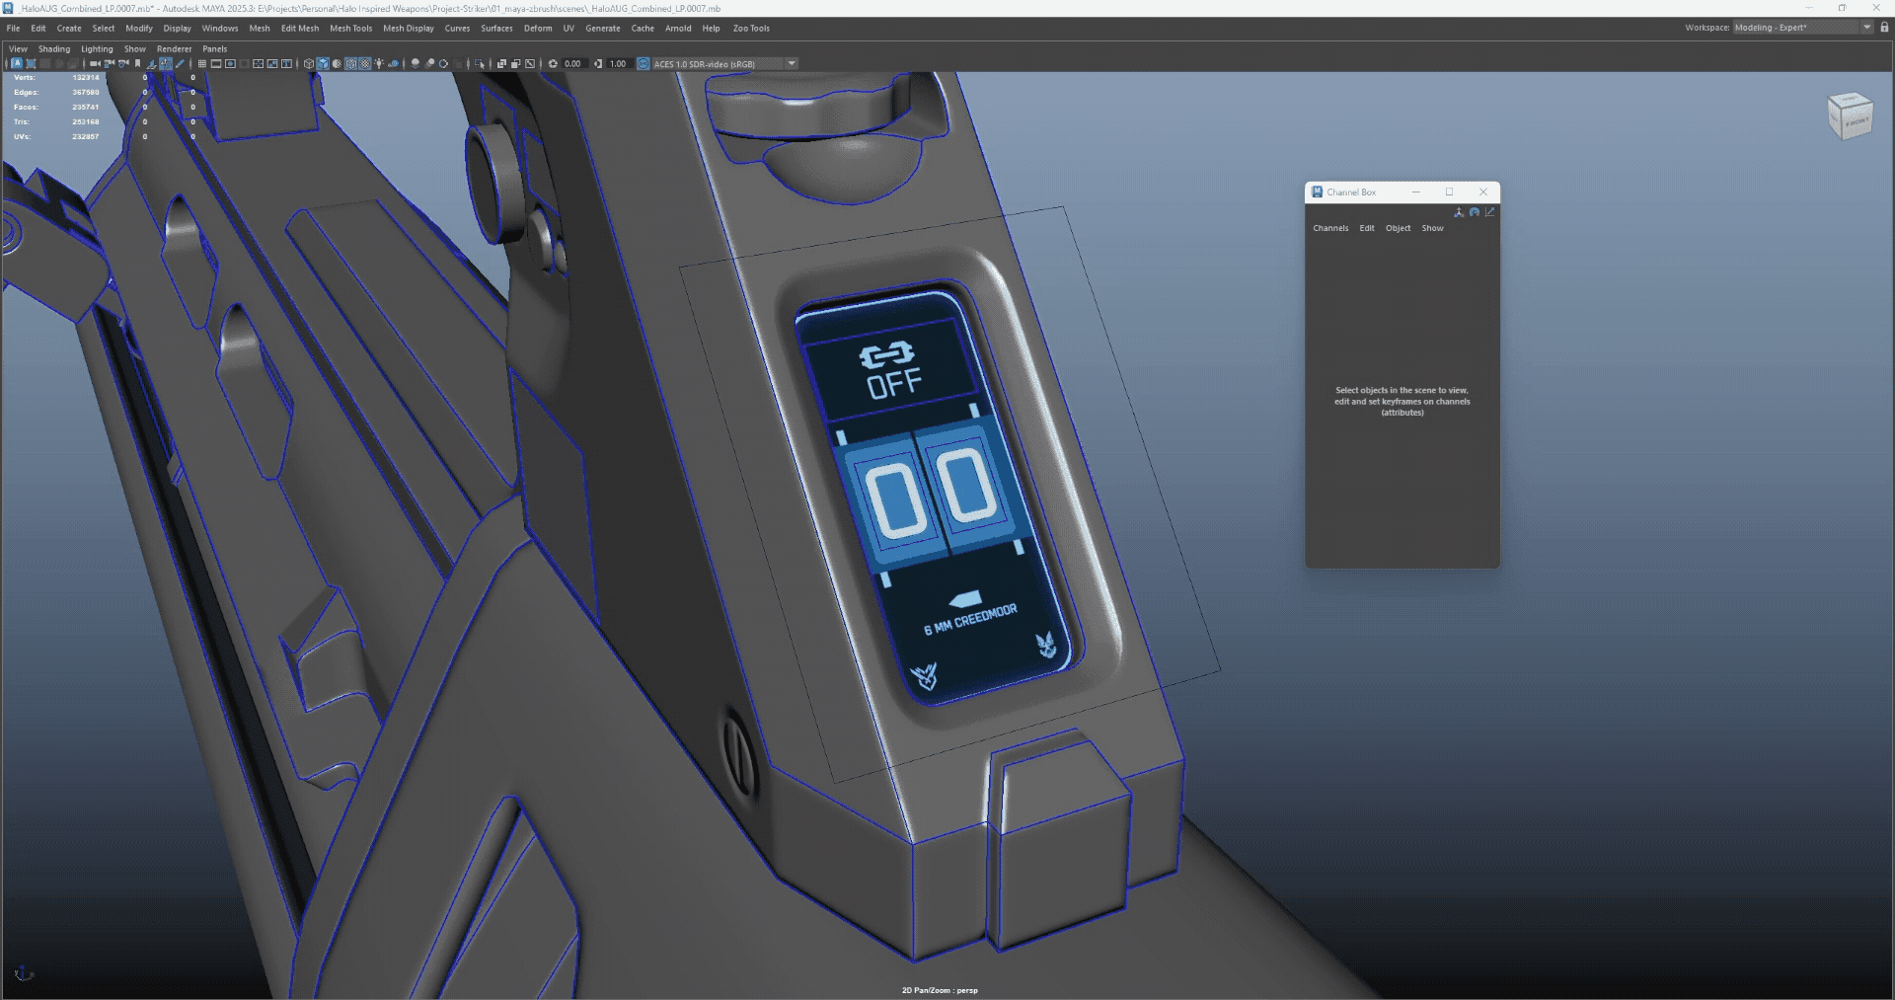Open Show menu in Channel Box
The width and height of the screenshot is (1895, 1000).
click(1432, 228)
